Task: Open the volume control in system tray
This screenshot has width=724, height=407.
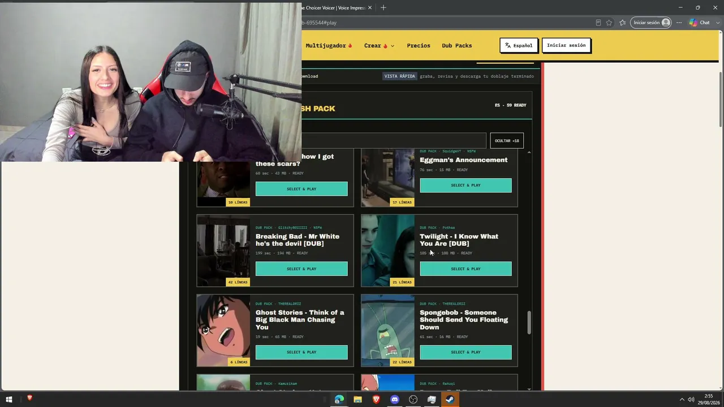Action: (x=691, y=400)
